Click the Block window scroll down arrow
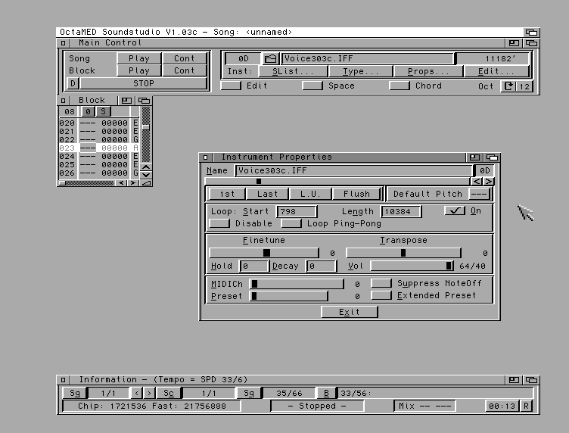569x433 pixels. pos(146,175)
